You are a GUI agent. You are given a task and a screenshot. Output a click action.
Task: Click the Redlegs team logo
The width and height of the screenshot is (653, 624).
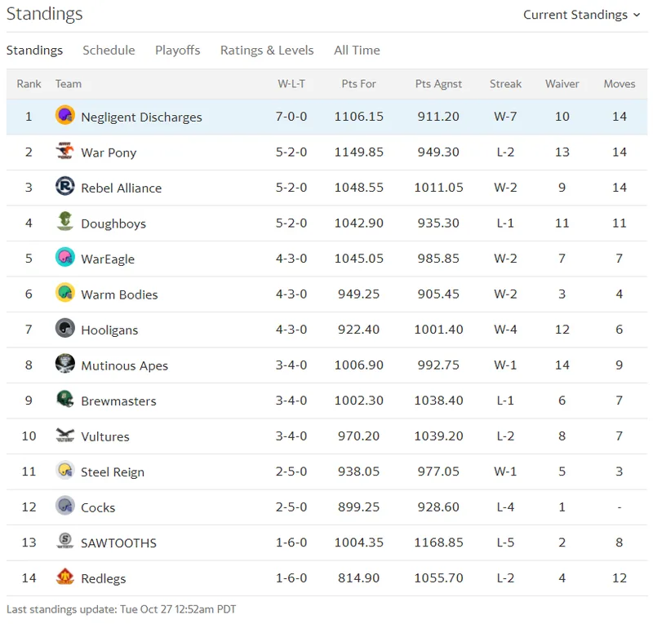click(x=65, y=577)
